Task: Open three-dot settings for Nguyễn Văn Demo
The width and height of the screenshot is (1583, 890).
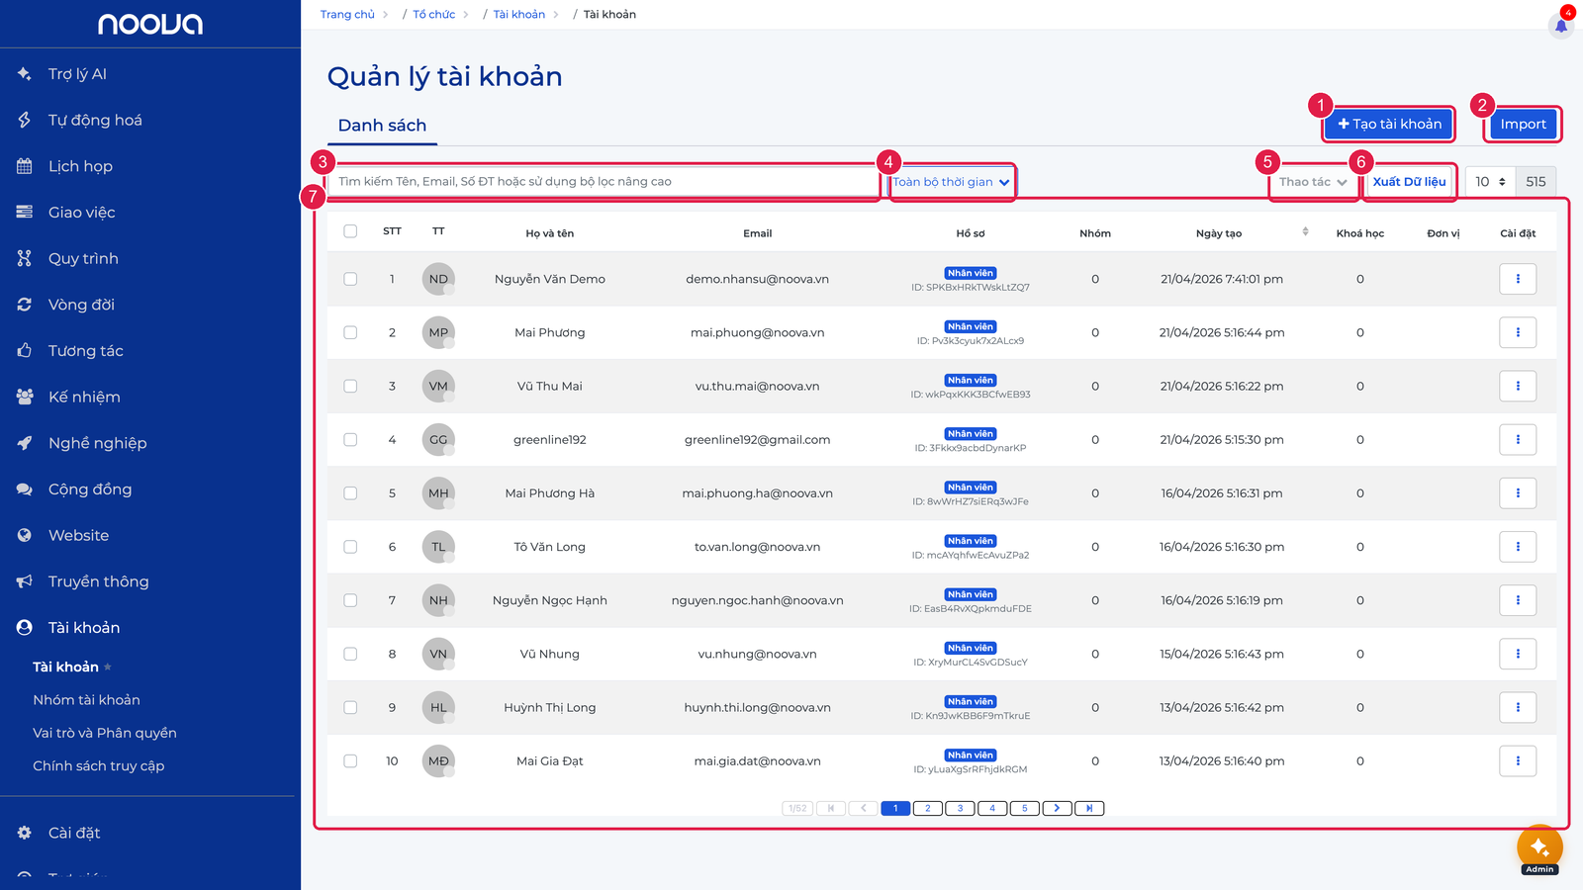Action: click(1518, 279)
